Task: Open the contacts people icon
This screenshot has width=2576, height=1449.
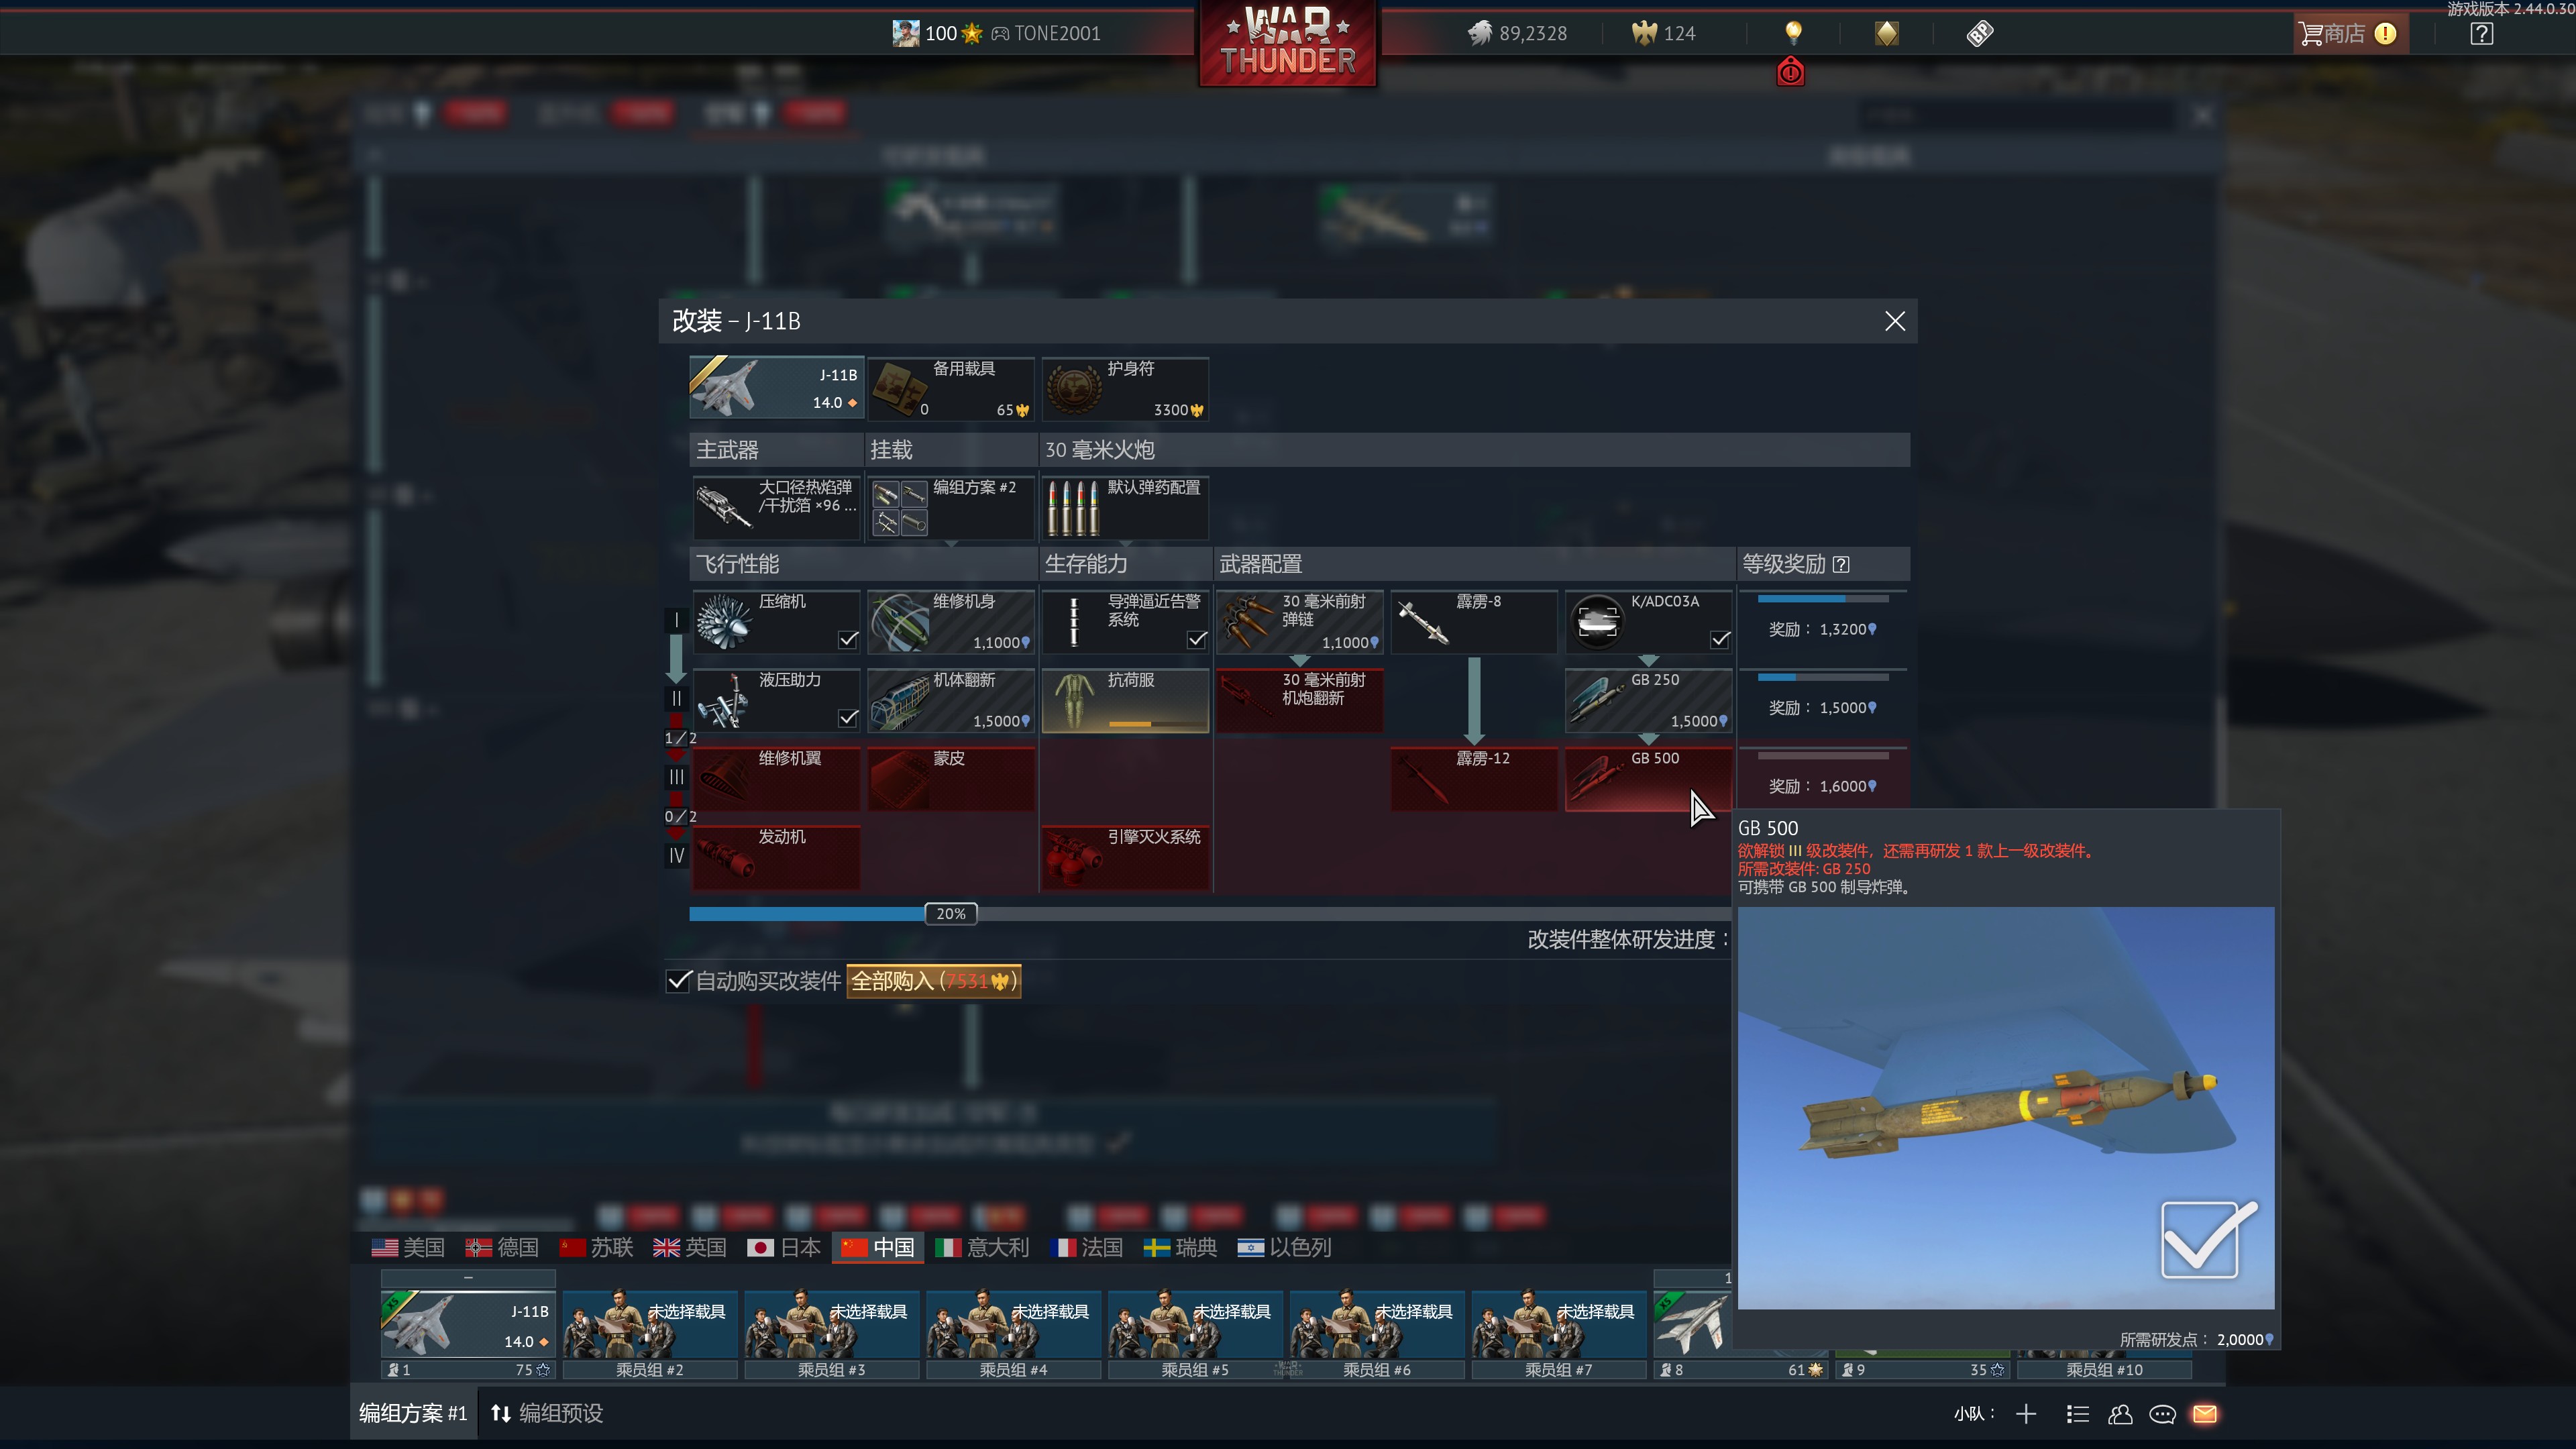Action: 2120,1414
